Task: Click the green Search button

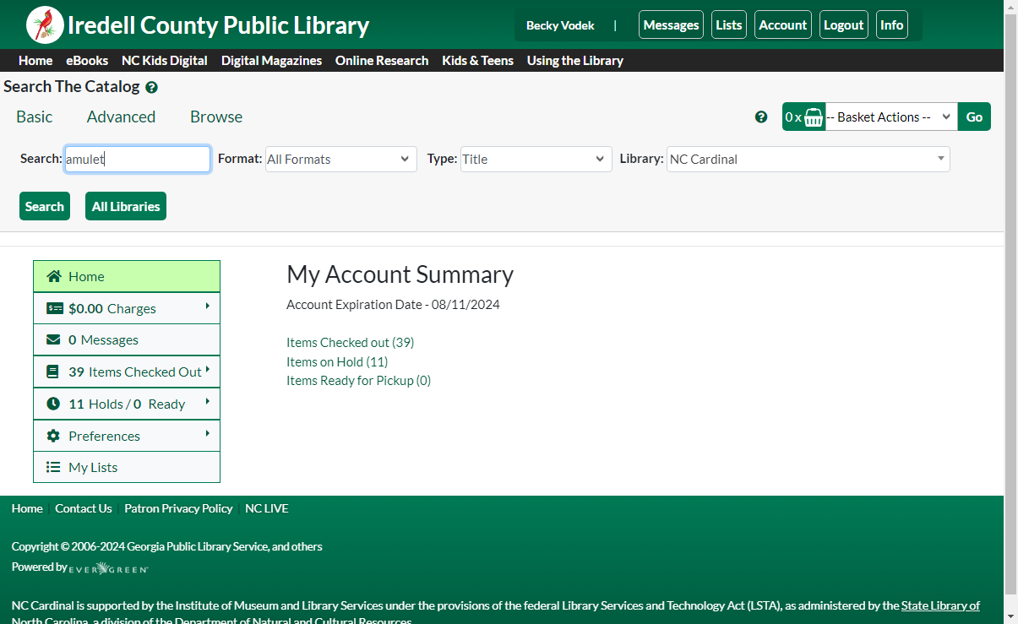Action: pyautogui.click(x=45, y=206)
